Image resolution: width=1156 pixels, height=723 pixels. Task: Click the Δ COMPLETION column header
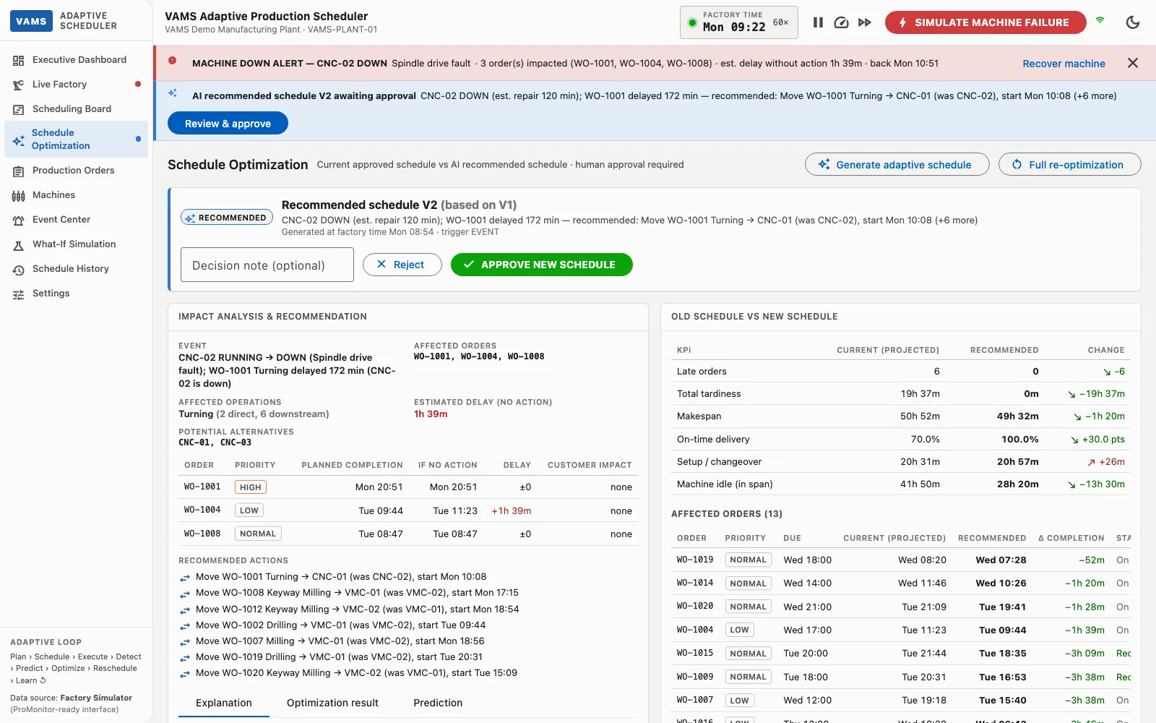coord(1071,538)
